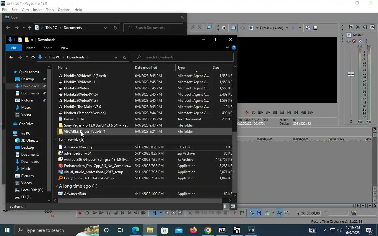Open Auto Ripple dropdown arrow
Viewport: 378px width, 236px height.
pos(273,213)
